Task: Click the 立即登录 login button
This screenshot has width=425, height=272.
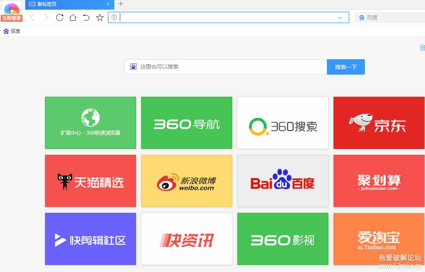Action: point(11,18)
